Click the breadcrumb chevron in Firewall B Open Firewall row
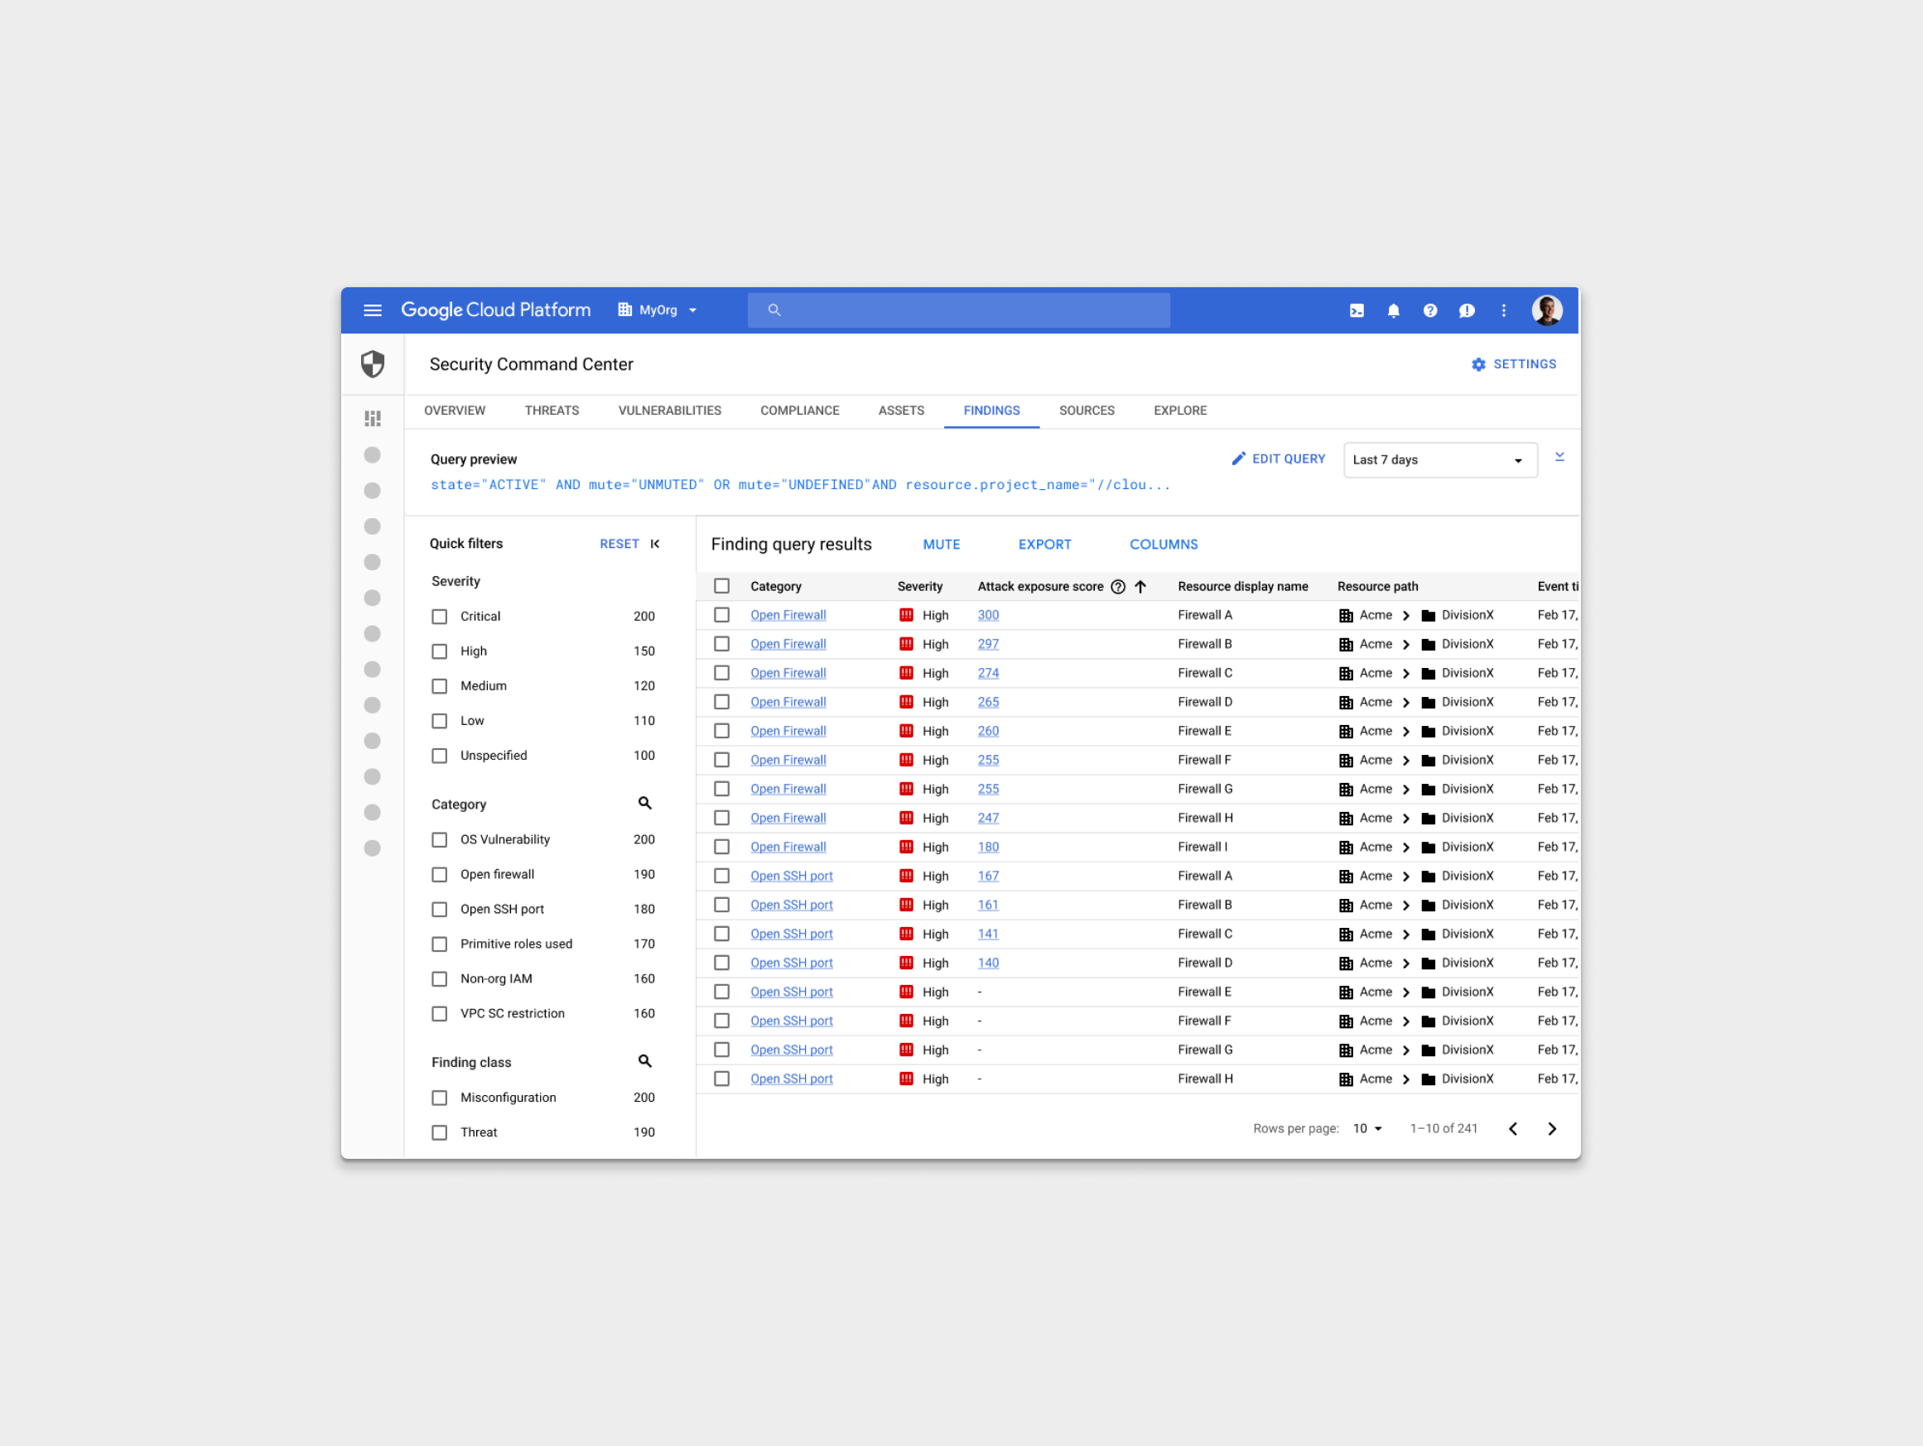Screen dimensions: 1923x1446 point(1405,645)
